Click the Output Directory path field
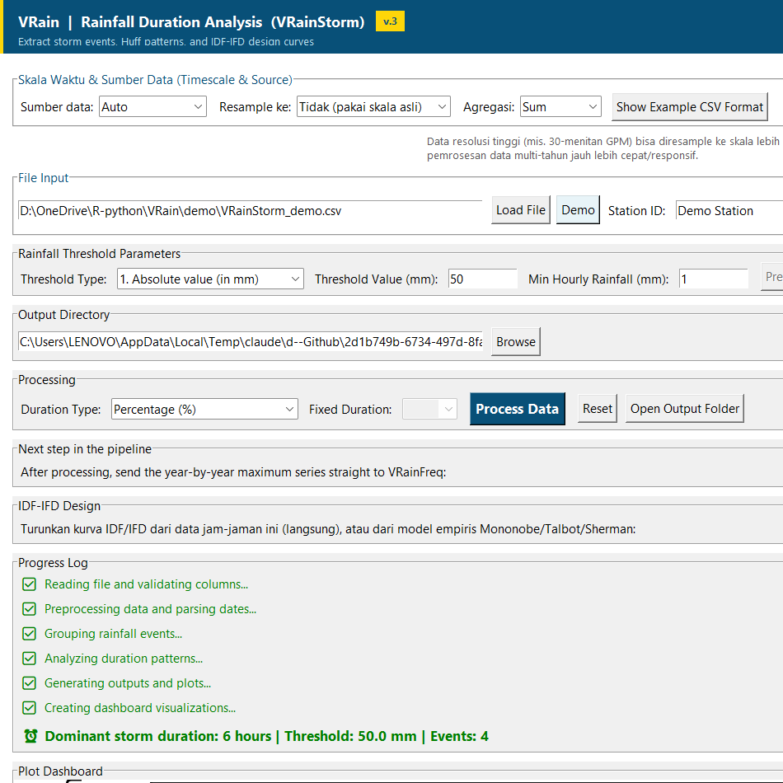 (251, 342)
